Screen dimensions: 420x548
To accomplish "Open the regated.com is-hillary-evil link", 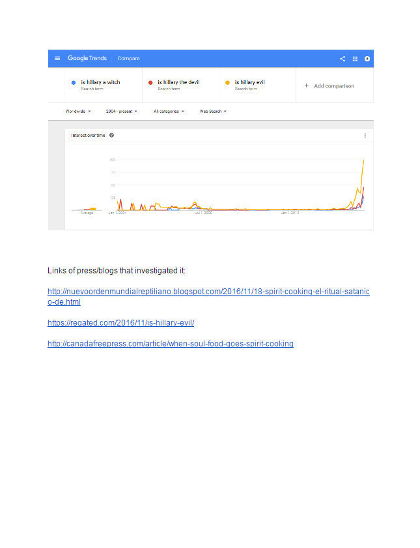I will point(120,322).
